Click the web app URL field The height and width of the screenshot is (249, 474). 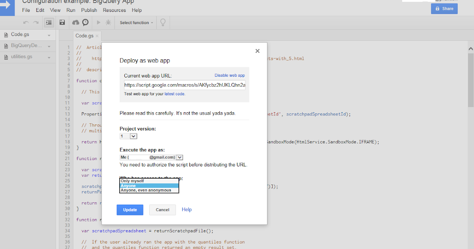click(184, 85)
